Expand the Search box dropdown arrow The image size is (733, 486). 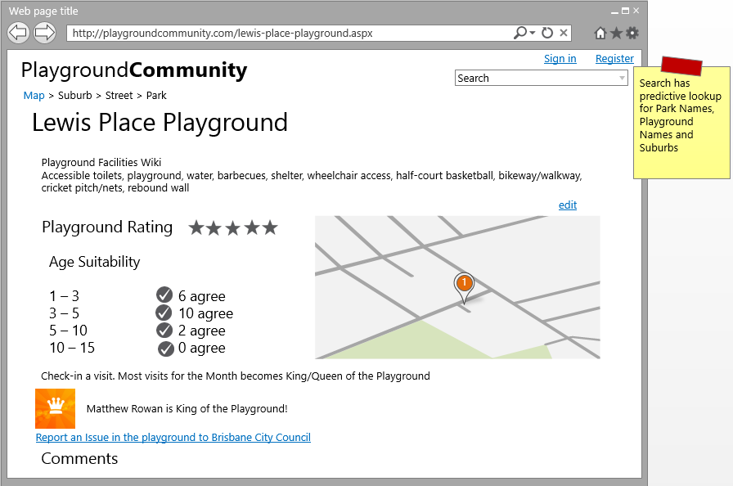point(623,79)
